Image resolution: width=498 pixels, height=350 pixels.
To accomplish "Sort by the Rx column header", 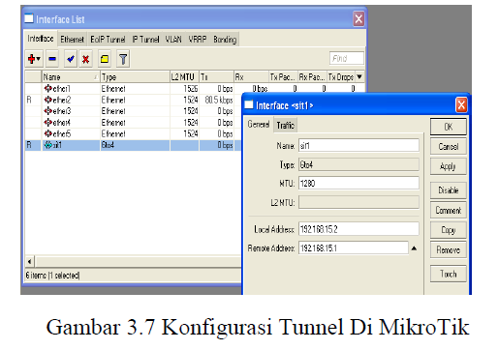I will [x=251, y=76].
